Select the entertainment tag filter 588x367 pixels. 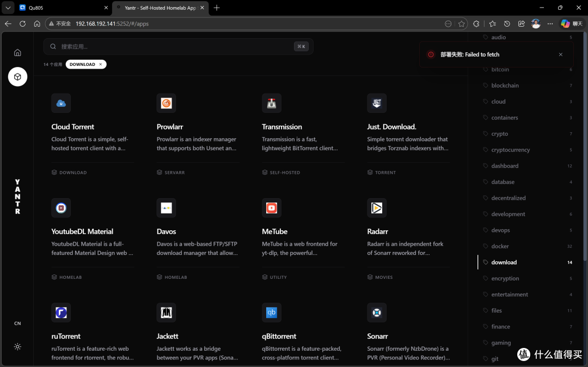(528, 295)
